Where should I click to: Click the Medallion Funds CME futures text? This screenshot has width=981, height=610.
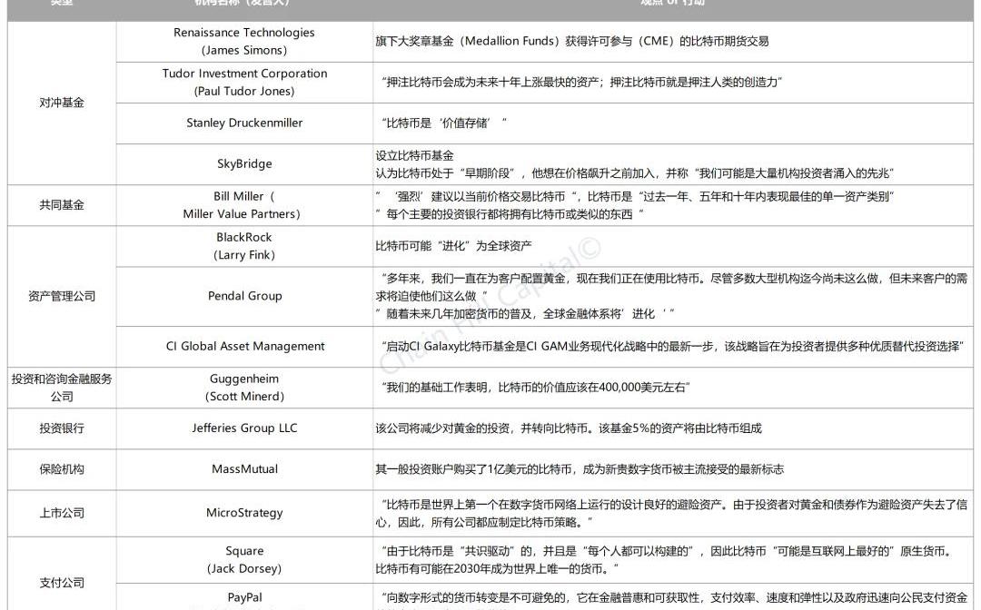pos(572,41)
